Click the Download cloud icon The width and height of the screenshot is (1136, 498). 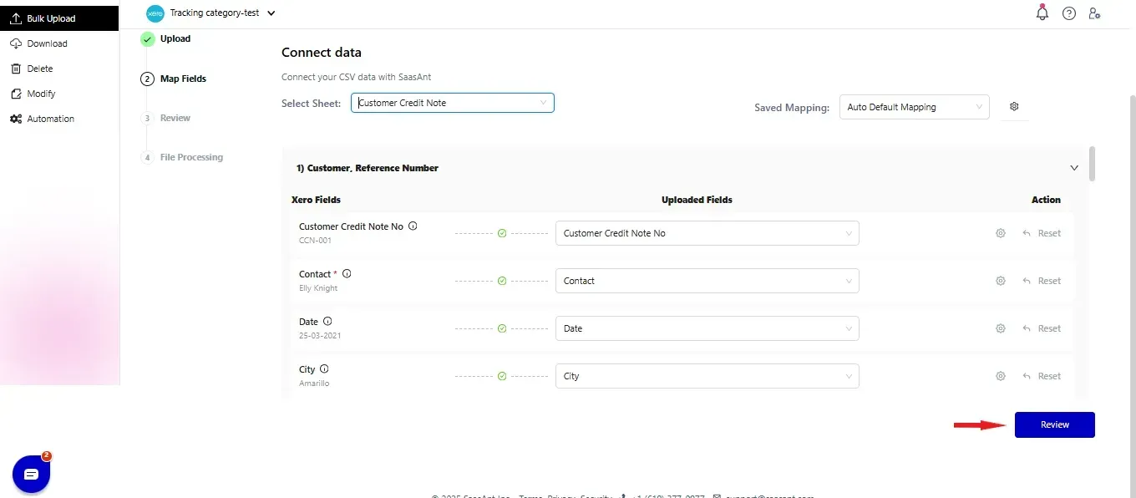pos(16,43)
